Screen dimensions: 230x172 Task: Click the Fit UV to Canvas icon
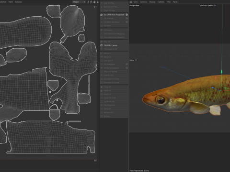tap(102, 45)
